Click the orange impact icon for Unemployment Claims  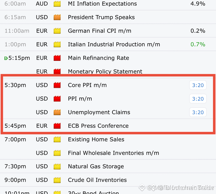click(57, 112)
